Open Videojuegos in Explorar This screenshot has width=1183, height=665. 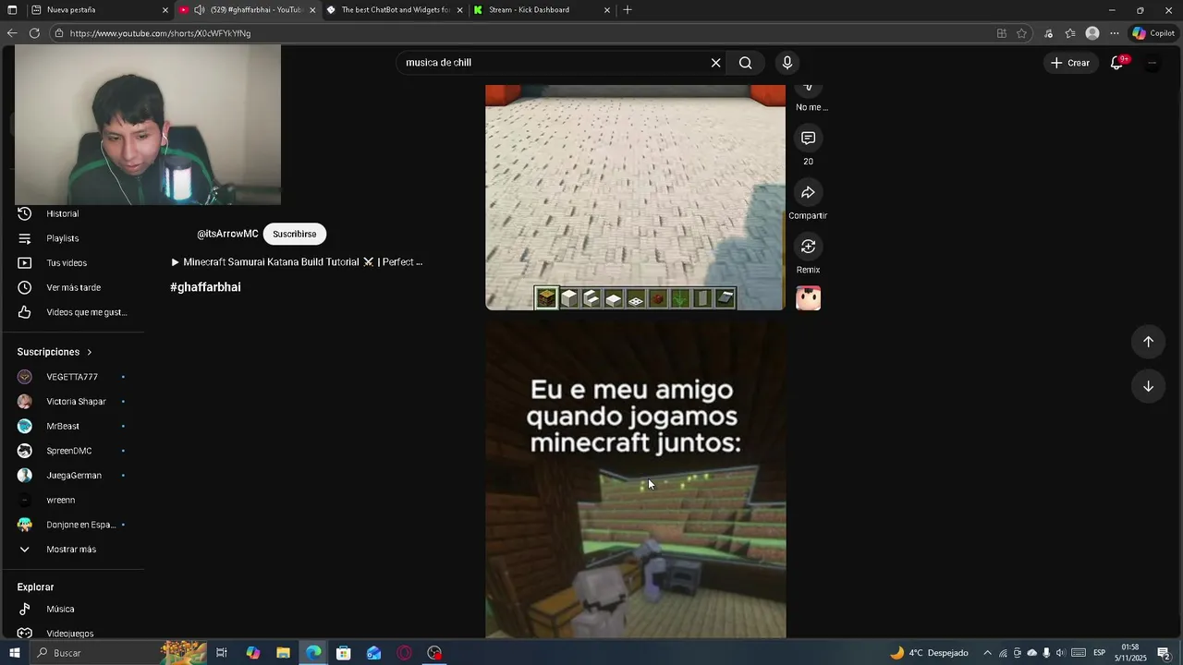pyautogui.click(x=72, y=634)
